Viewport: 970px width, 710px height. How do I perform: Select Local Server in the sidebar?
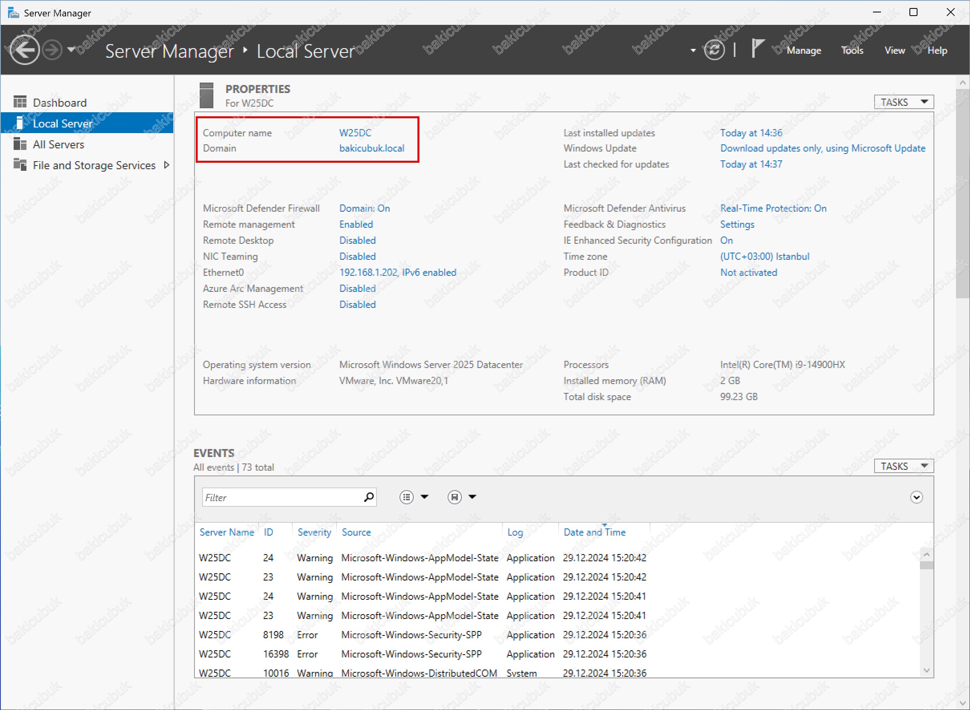coord(87,123)
